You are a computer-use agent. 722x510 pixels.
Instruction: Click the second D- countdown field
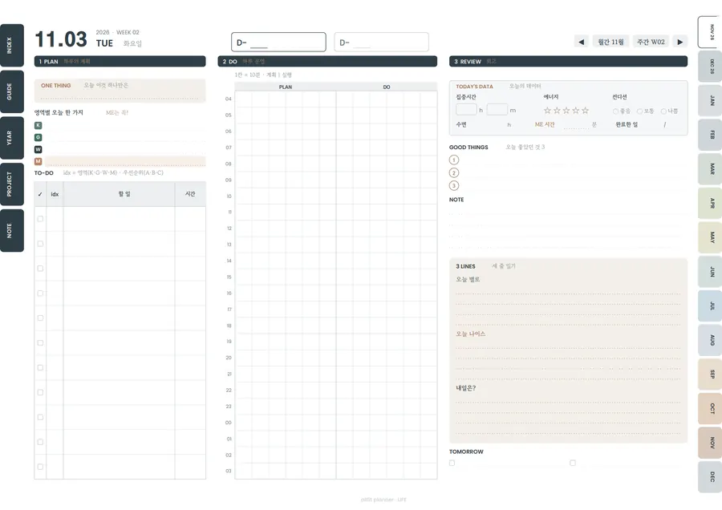click(381, 42)
